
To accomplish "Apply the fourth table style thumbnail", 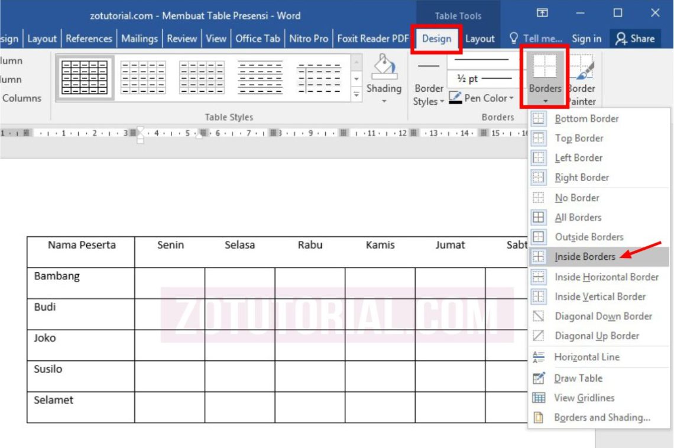I will point(260,78).
